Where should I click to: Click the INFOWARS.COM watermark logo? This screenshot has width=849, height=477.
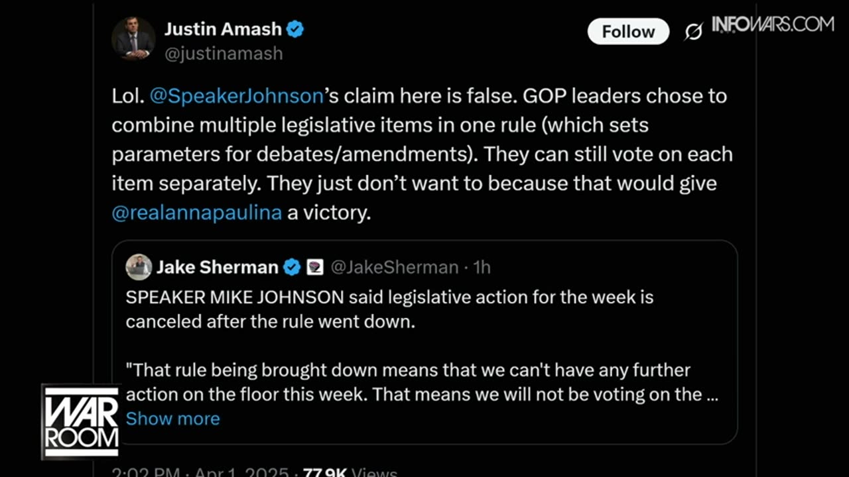click(773, 25)
